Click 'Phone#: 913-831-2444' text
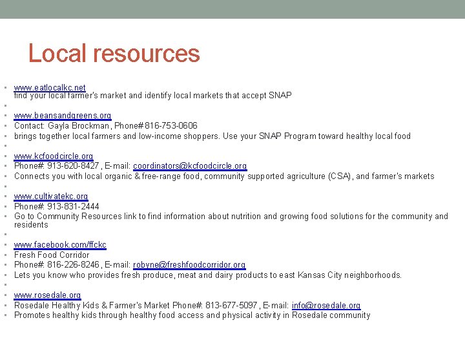Screen dimensions: 465x349 tap(57, 206)
